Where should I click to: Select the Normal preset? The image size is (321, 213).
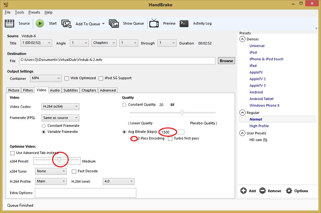(x=277, y=119)
